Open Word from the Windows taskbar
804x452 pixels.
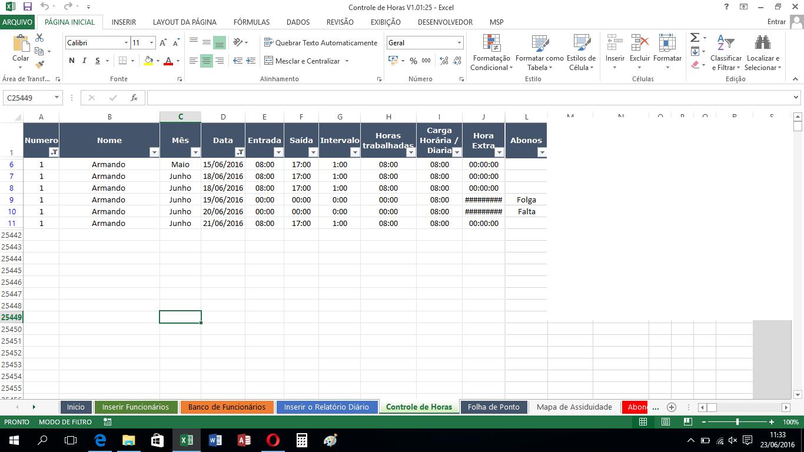[215, 440]
